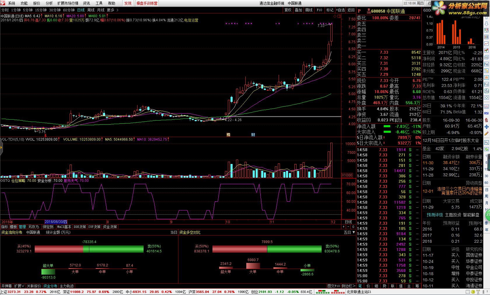490x295 pixels.
Task: Switch to 日线 daily period
Action: pos(81,10)
